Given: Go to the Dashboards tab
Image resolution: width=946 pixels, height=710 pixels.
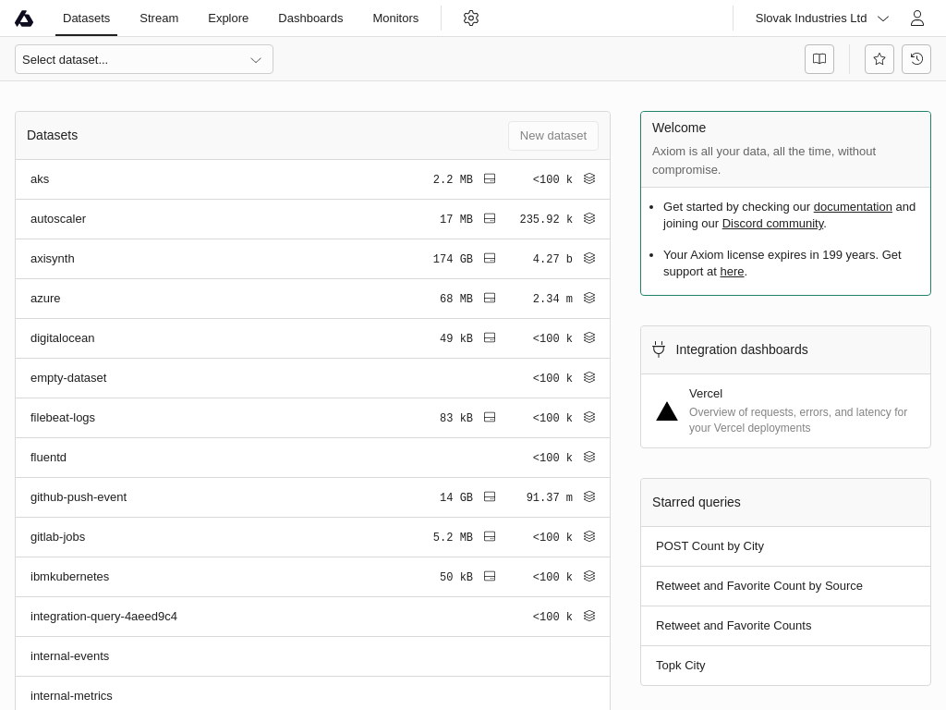Looking at the screenshot, I should tap(310, 18).
